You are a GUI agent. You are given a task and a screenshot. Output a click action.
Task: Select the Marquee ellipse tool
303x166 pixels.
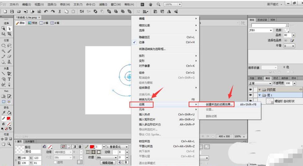[x=3, y=46]
